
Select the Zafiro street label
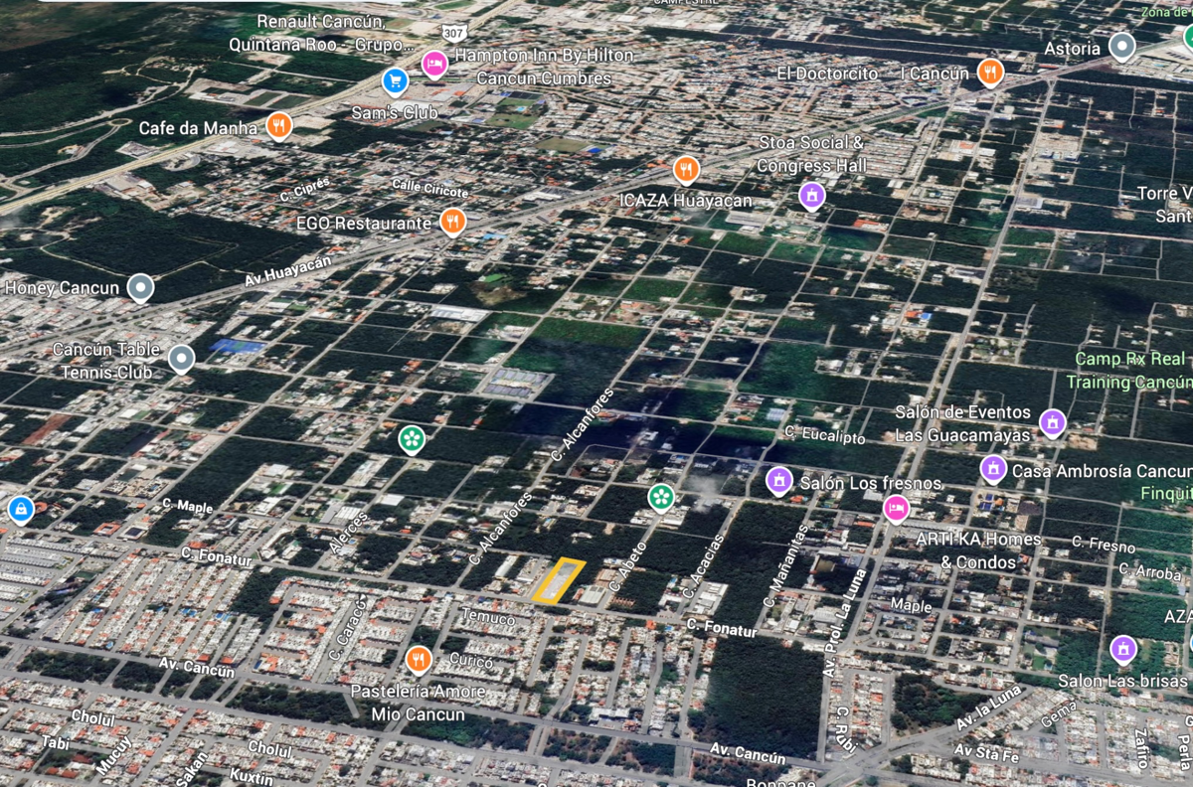pos(1140,747)
